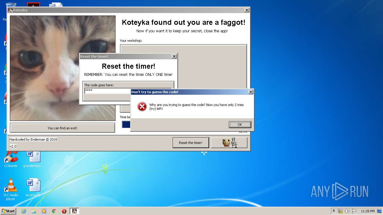The image size is (383, 215).
Task: Click the 11:25 PM clock
Action: 367,211
